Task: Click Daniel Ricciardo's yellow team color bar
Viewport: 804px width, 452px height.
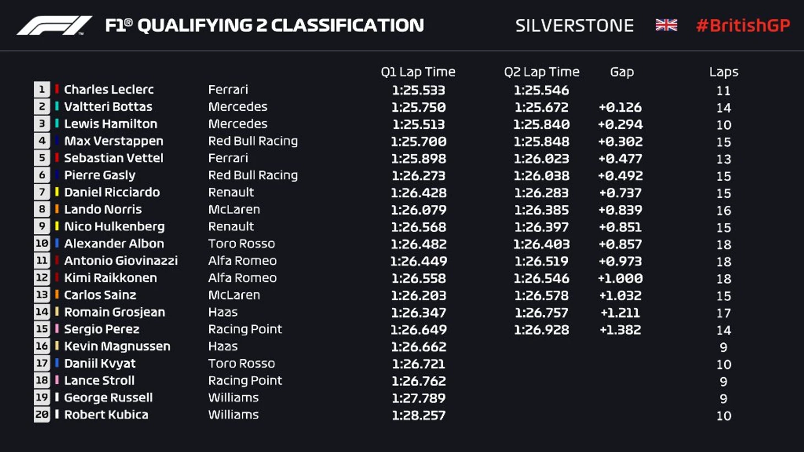Action: (57, 192)
